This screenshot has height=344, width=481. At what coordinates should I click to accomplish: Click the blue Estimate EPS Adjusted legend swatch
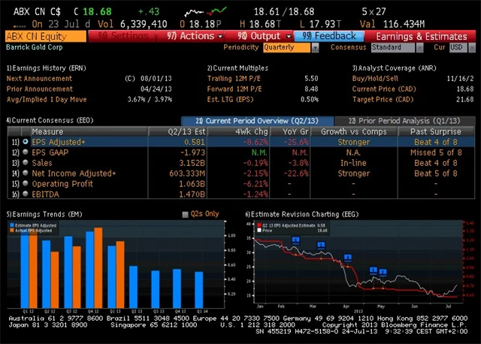(x=11, y=225)
